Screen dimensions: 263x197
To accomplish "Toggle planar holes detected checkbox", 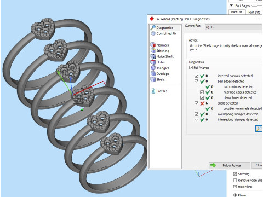I will point(202,97).
